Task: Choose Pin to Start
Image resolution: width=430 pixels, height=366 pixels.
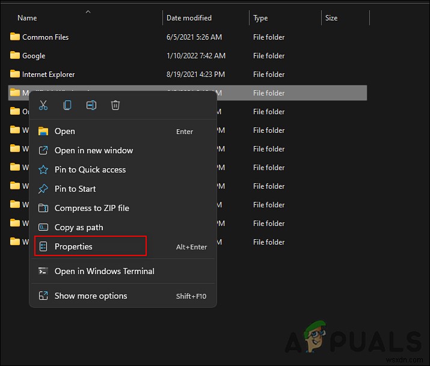Action: [x=123, y=189]
